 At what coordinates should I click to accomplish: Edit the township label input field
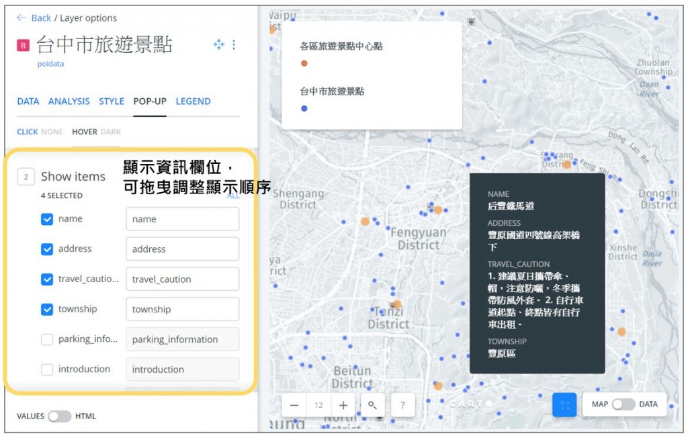183,309
